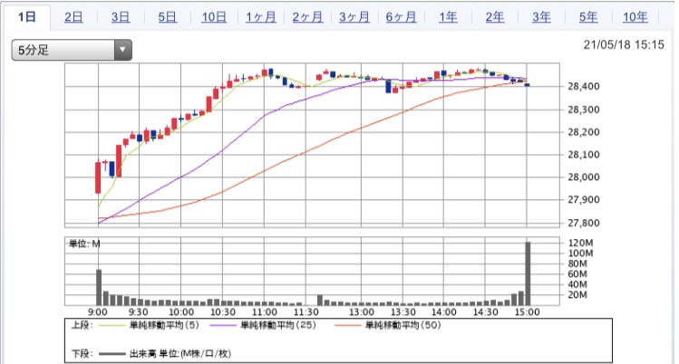679x364 pixels.
Task: View the 1年 chart range
Action: point(448,17)
